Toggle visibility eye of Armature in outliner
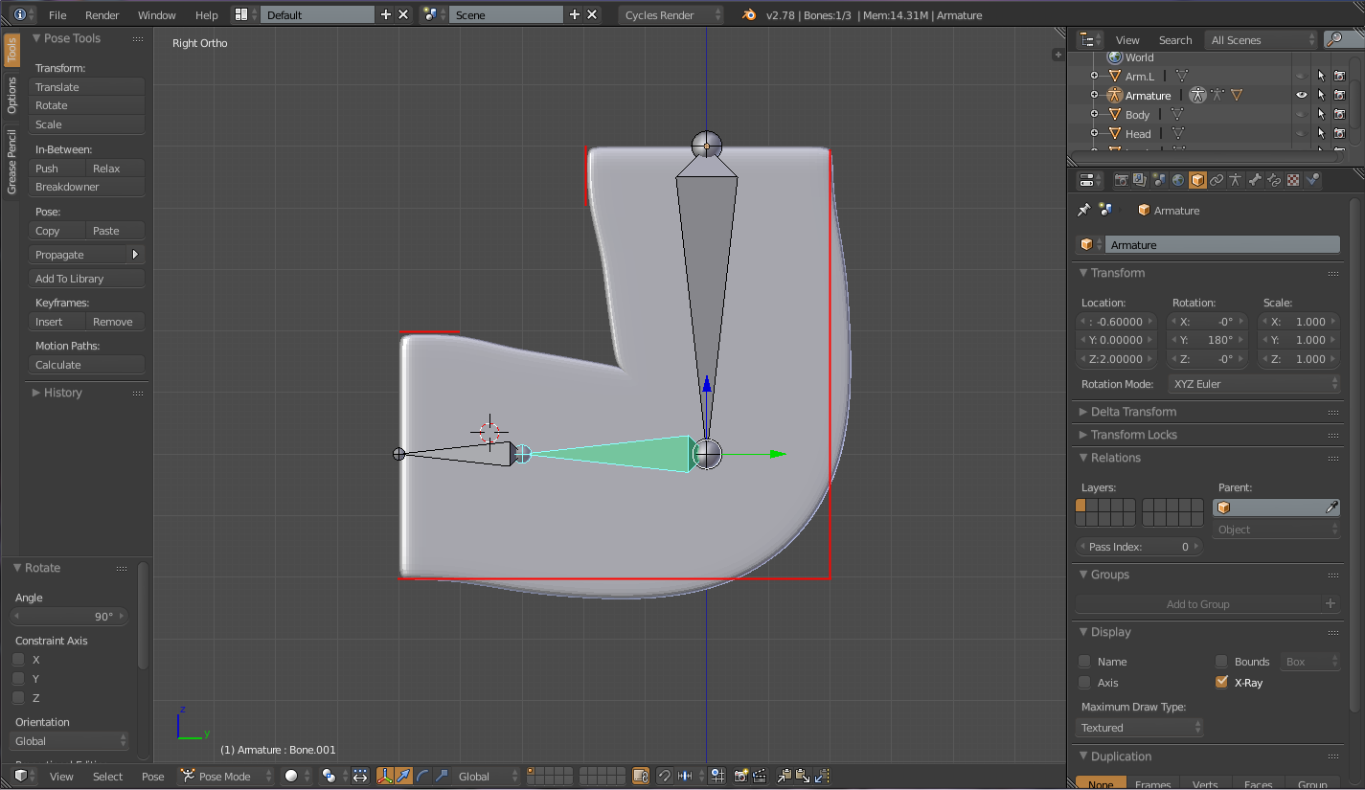Viewport: 1365px width, 790px height. point(1301,95)
